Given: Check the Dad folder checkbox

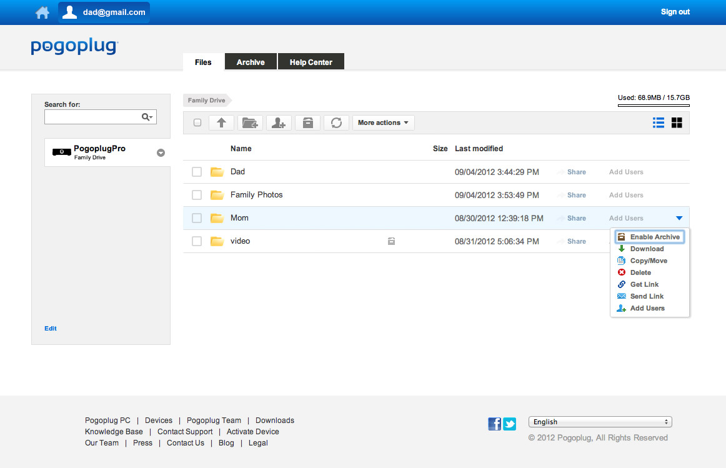Looking at the screenshot, I should click(x=197, y=172).
